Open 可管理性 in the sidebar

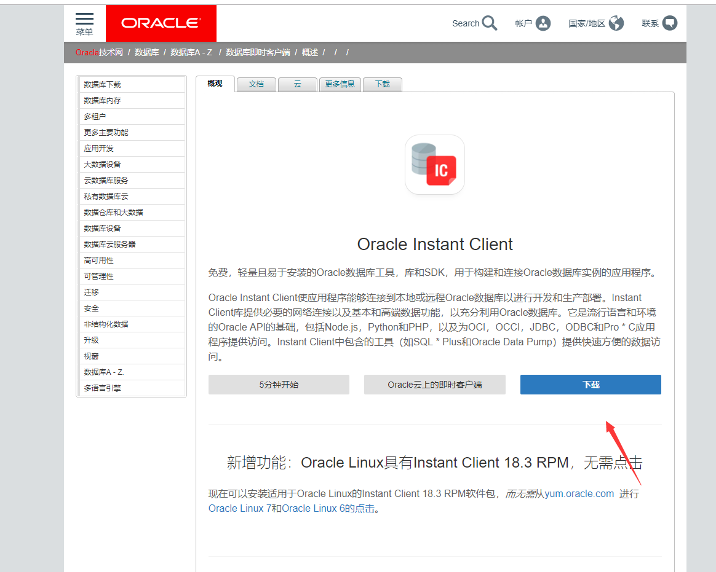click(132, 276)
